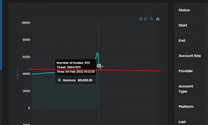Select the highlighted balance data point marker
This screenshot has width=208, height=125.
tap(99, 65)
